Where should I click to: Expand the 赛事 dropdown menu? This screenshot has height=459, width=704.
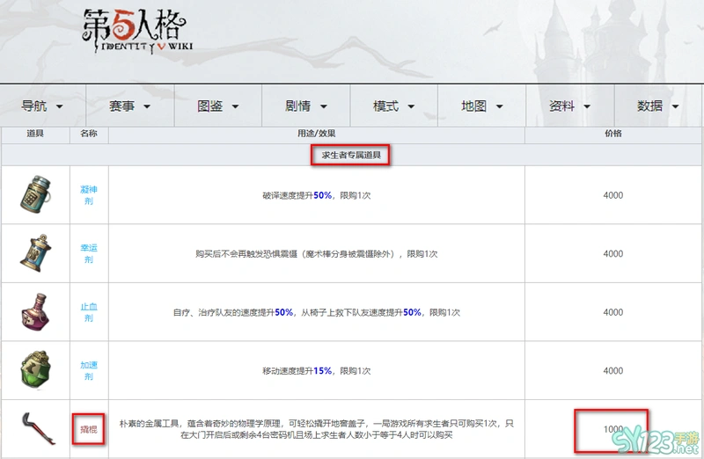point(130,106)
